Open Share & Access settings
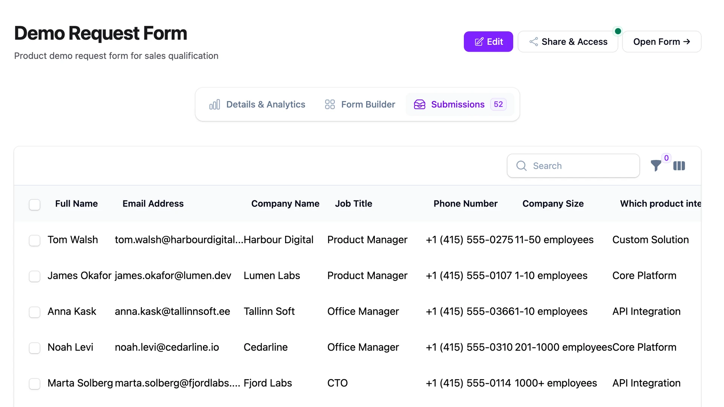 coord(568,41)
